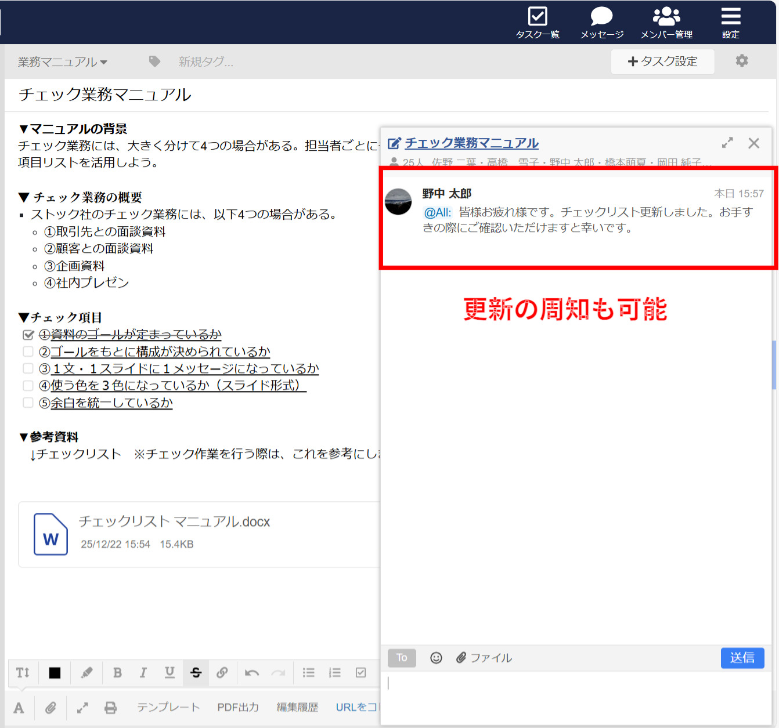Click the undo arrow icon
The image size is (779, 728).
(251, 673)
